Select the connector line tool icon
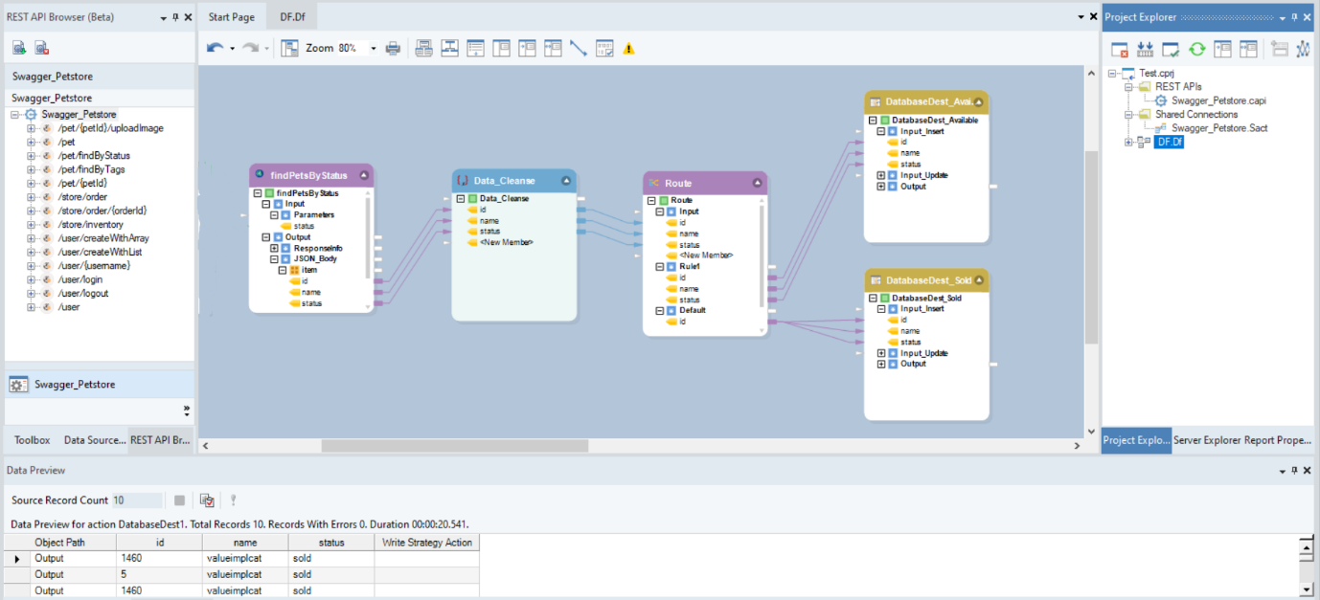Viewport: 1320px width, 600px height. [x=580, y=48]
